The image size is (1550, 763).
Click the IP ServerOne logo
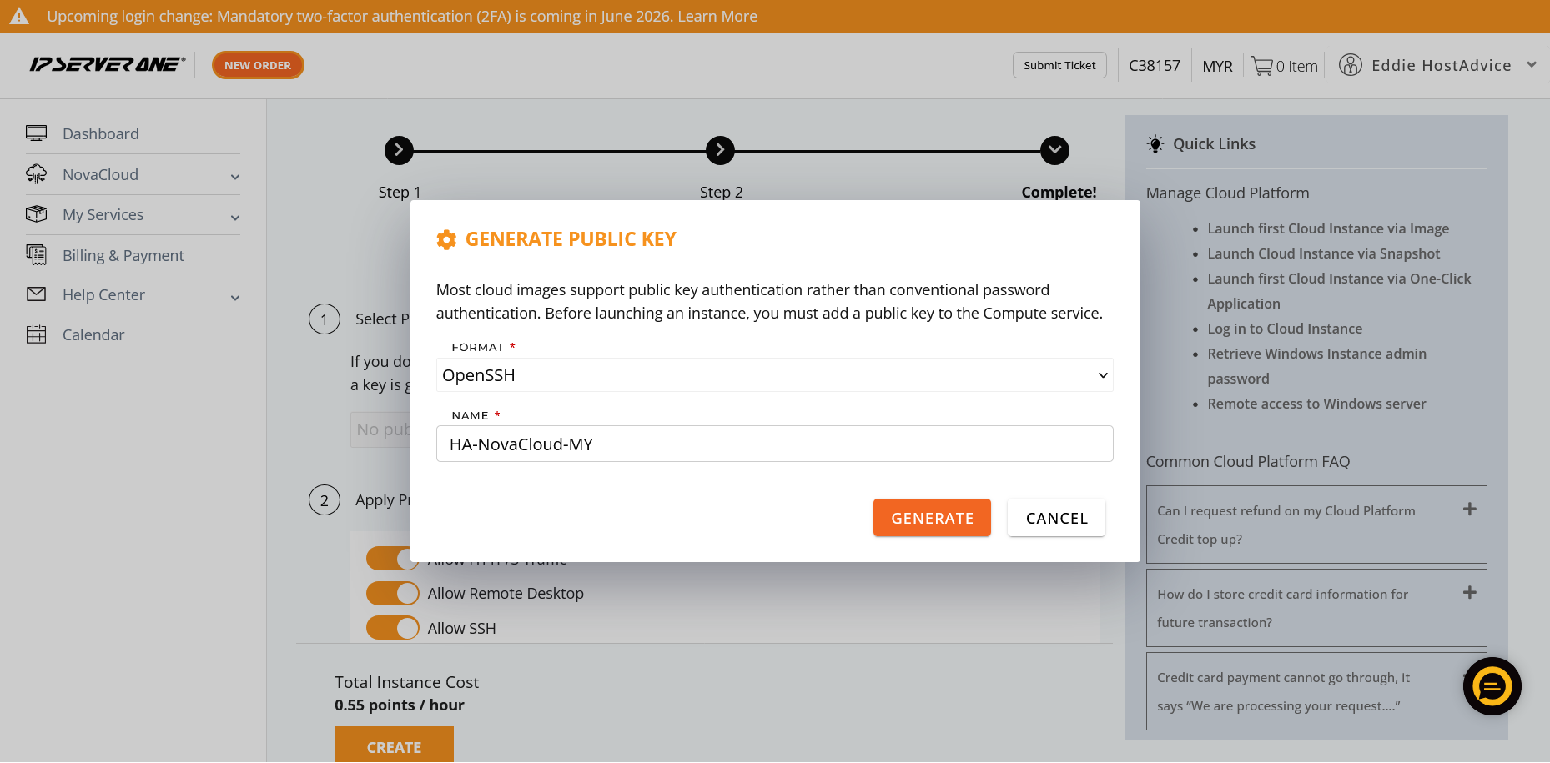pos(108,65)
